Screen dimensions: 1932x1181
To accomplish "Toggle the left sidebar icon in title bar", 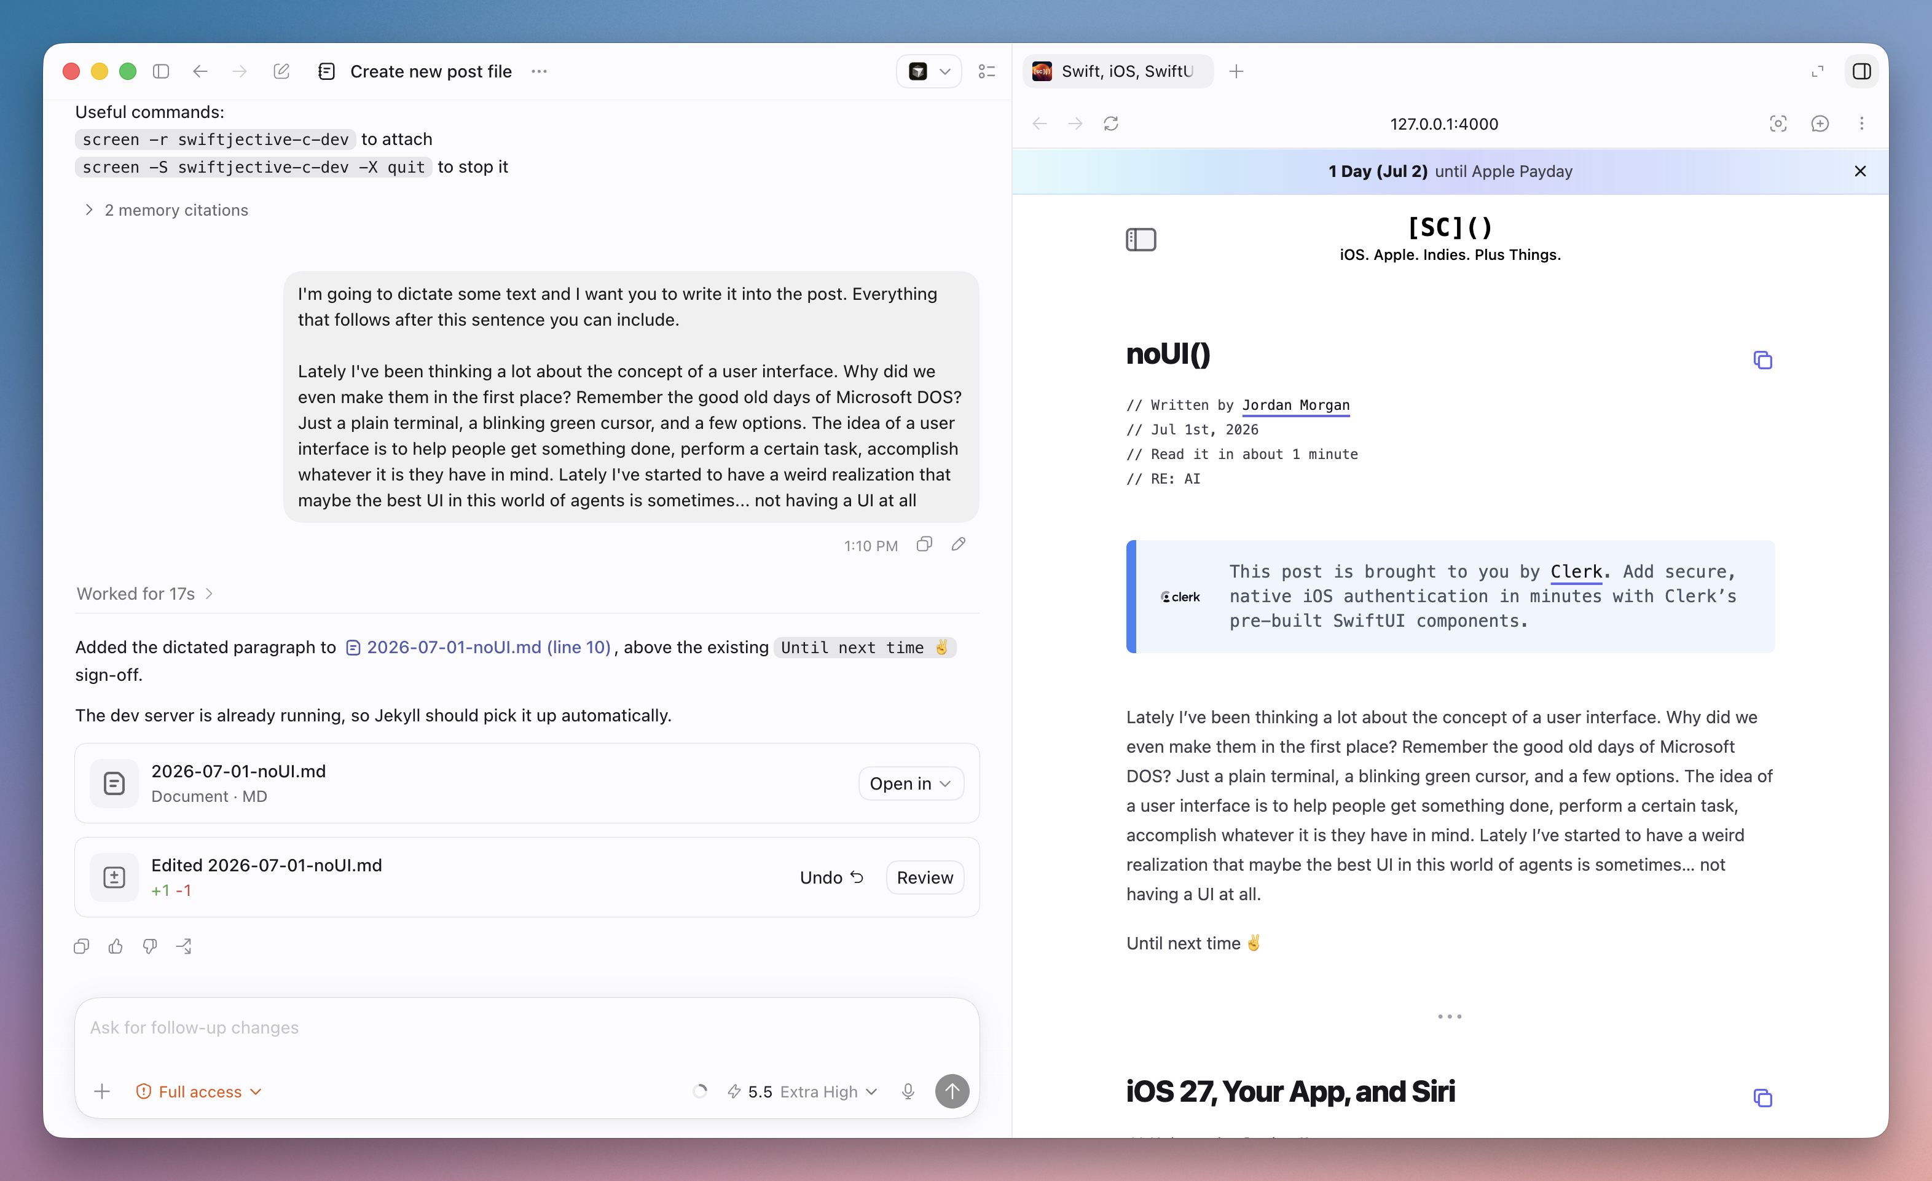I will click(161, 71).
